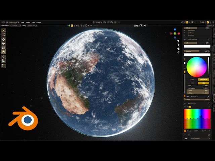This screenshot has height=161, width=215.
Task: Open the Add menu
Action: pos(33,22)
